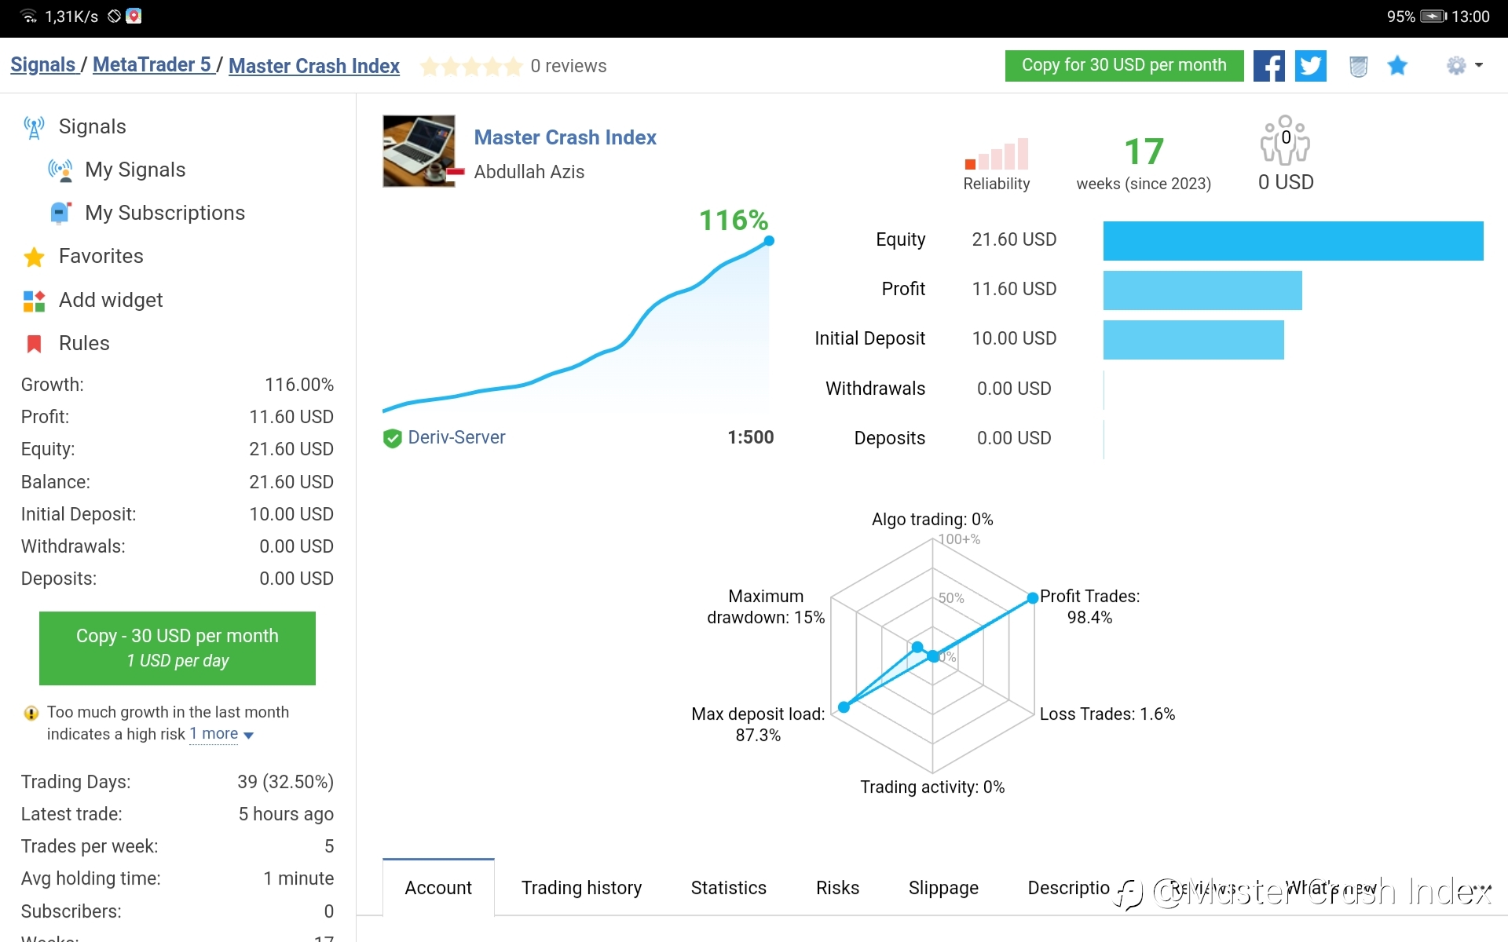Open Rules menu item
This screenshot has width=1508, height=942.
(x=84, y=343)
